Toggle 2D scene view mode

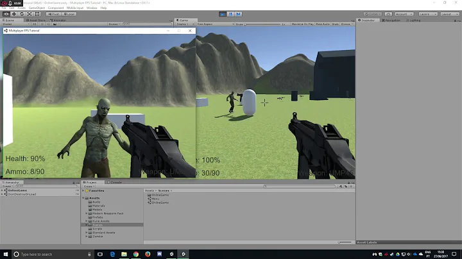[35, 24]
